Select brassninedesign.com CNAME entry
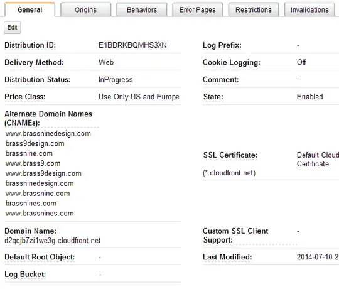 (40, 183)
